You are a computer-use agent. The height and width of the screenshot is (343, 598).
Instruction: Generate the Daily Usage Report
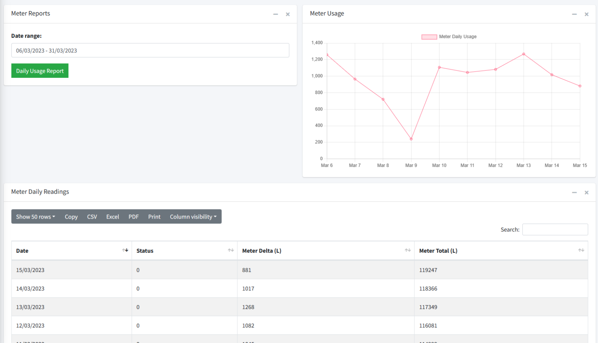[40, 70]
